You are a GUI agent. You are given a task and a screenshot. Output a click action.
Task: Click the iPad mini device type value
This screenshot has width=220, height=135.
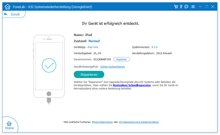click(93, 47)
